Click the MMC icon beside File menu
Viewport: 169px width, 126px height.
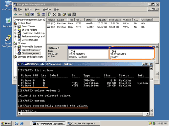coord(15,9)
